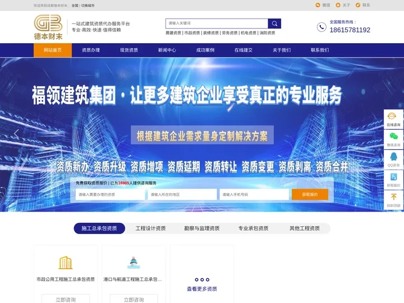
Task: Click 市政资质 keyword link
Action: coord(192,33)
